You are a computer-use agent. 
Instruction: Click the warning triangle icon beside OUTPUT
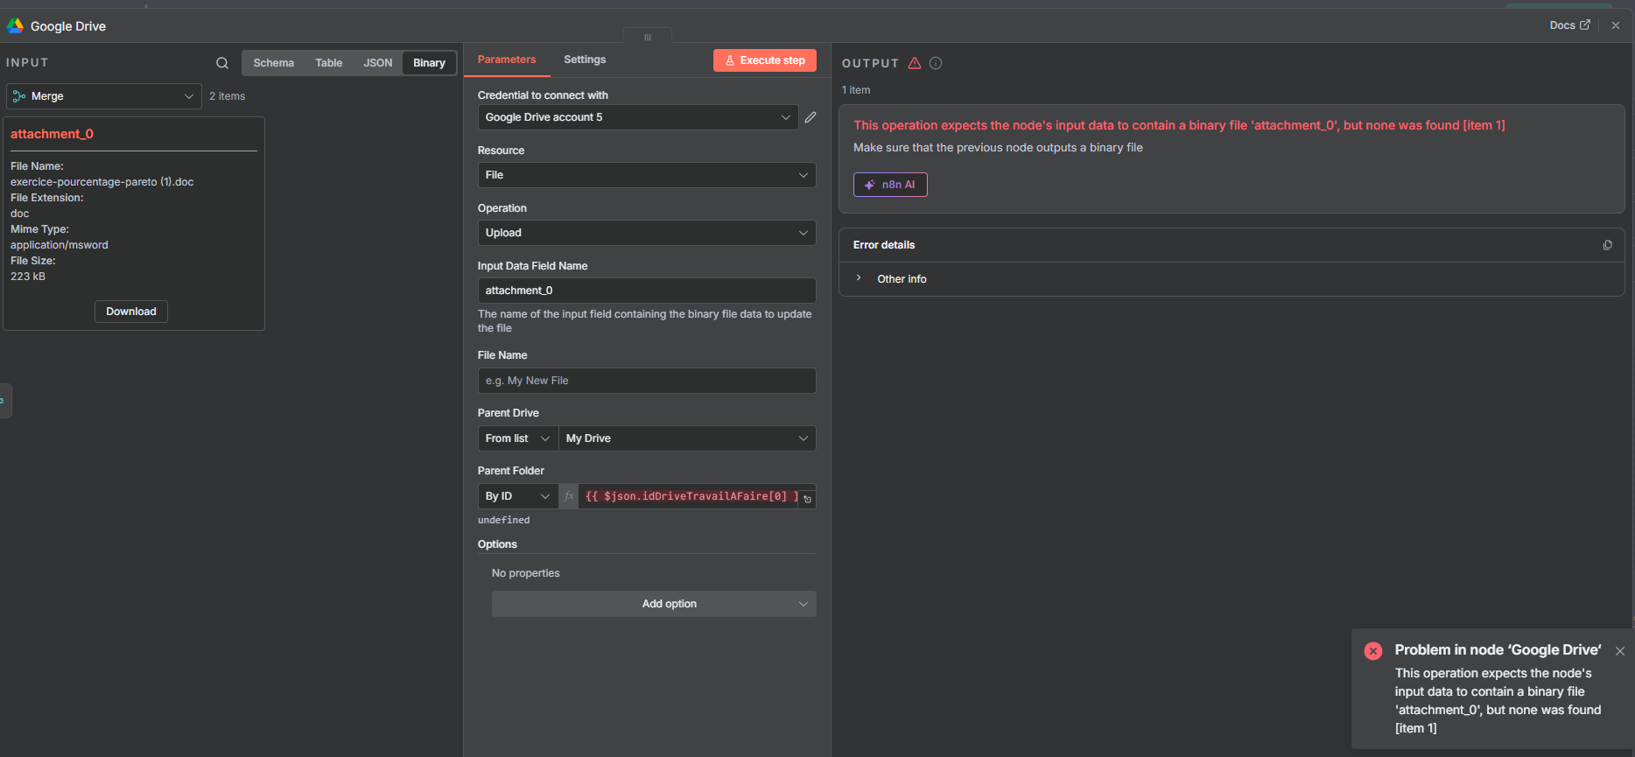(x=915, y=63)
